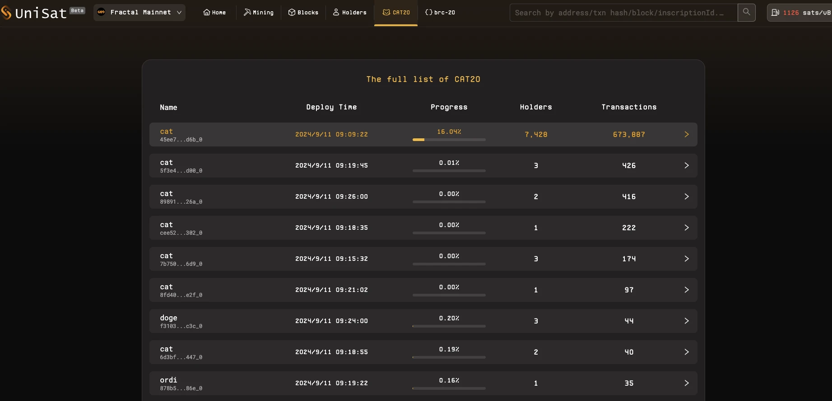Switch to the CAT20 tab
832x401 pixels.
[396, 13]
